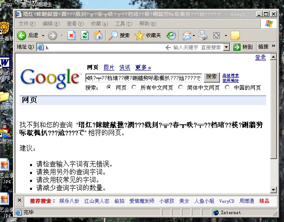This screenshot has width=284, height=222.
Task: Expand the Links toolbar chevron
Action: click(274, 46)
